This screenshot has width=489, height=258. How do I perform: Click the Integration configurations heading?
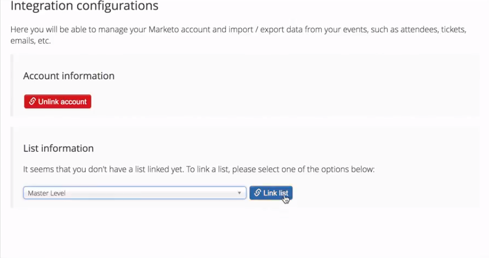point(85,6)
